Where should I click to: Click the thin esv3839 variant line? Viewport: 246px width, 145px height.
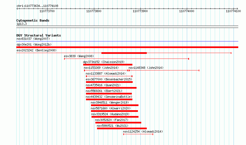coord(127,59)
